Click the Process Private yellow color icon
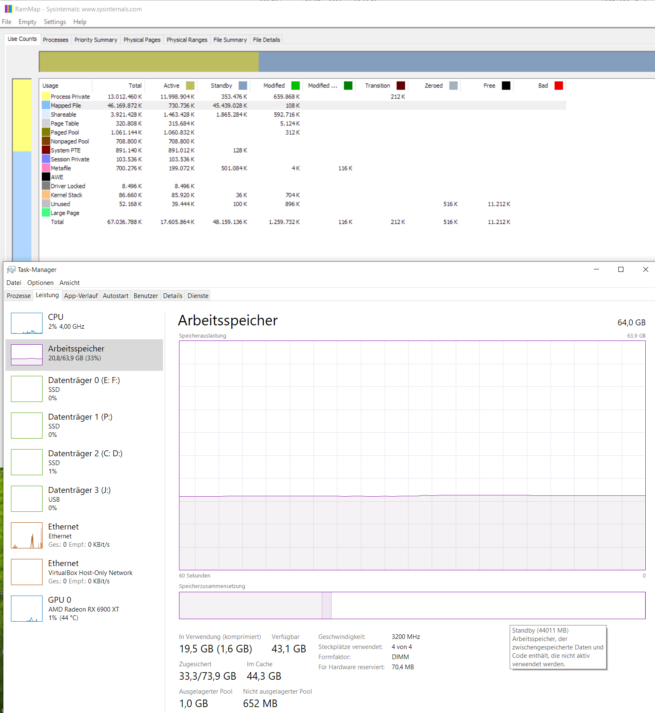 46,96
